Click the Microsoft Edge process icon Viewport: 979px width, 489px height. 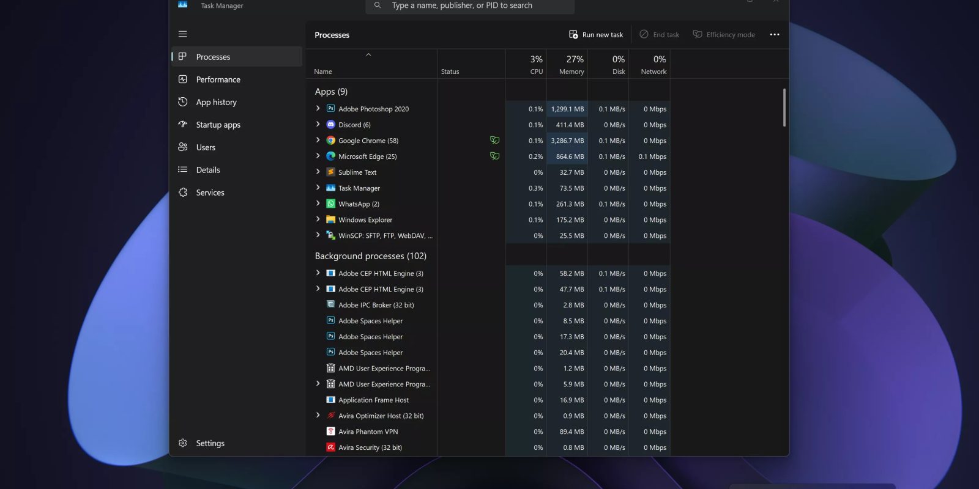[x=330, y=156]
